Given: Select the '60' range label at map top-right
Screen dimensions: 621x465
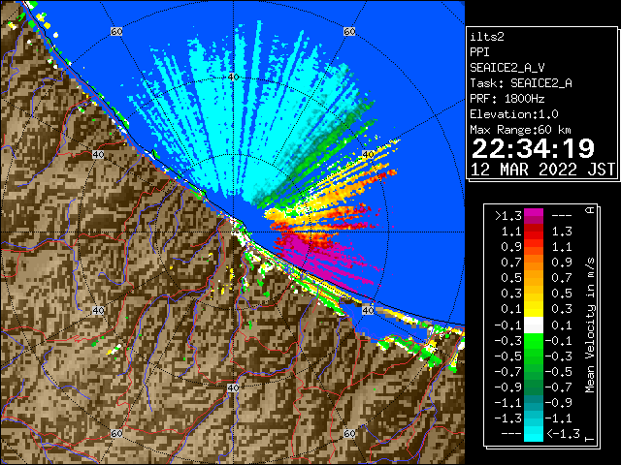Looking at the screenshot, I should (349, 31).
